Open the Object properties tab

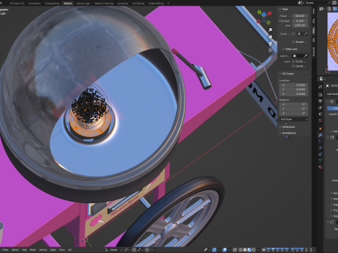pos(320,129)
